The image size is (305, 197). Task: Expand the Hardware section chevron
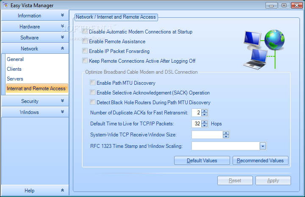click(x=62, y=26)
